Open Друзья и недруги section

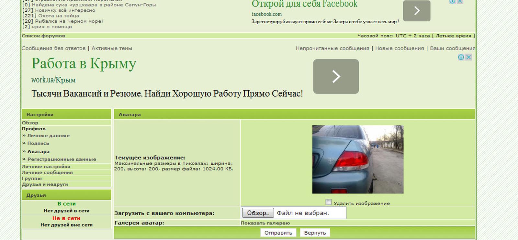pos(45,184)
